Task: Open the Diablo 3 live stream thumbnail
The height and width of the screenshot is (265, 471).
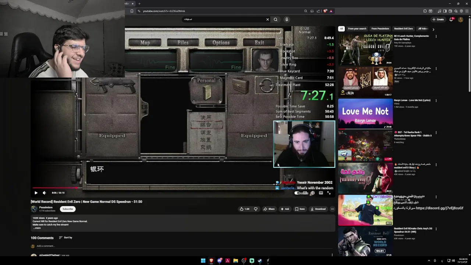Action: pos(365,146)
